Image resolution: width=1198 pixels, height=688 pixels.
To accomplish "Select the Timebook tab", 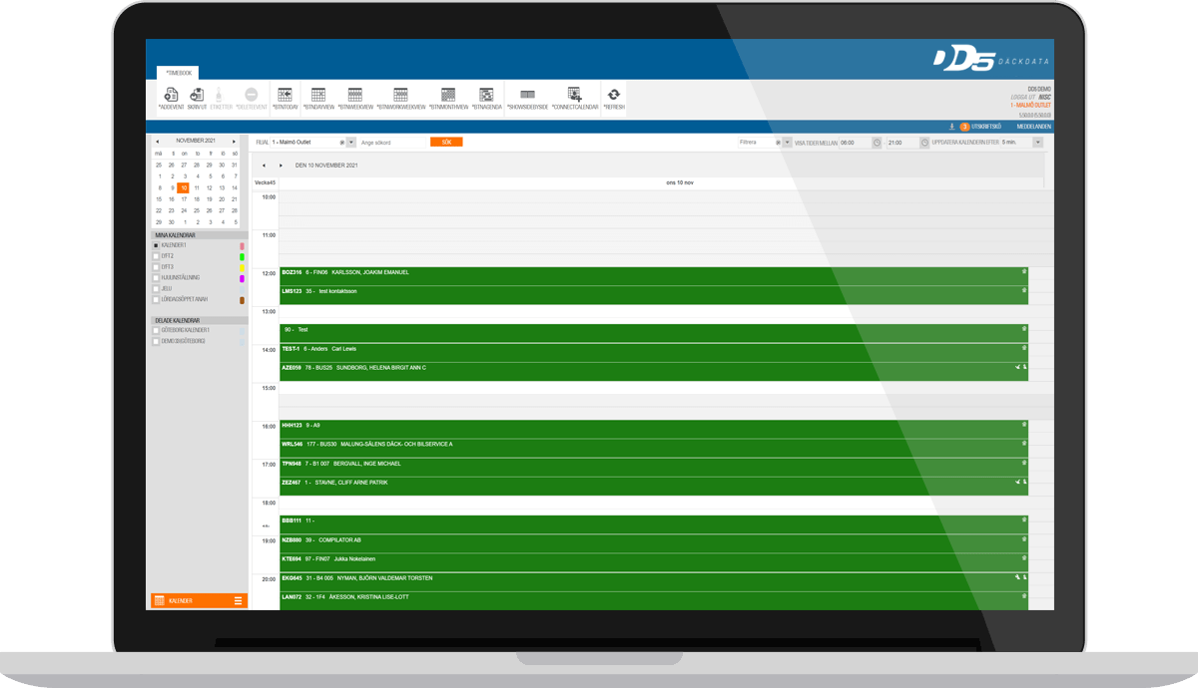I will 181,73.
